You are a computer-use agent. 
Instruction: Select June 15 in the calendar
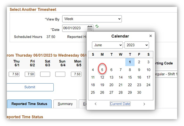coord(130,78)
